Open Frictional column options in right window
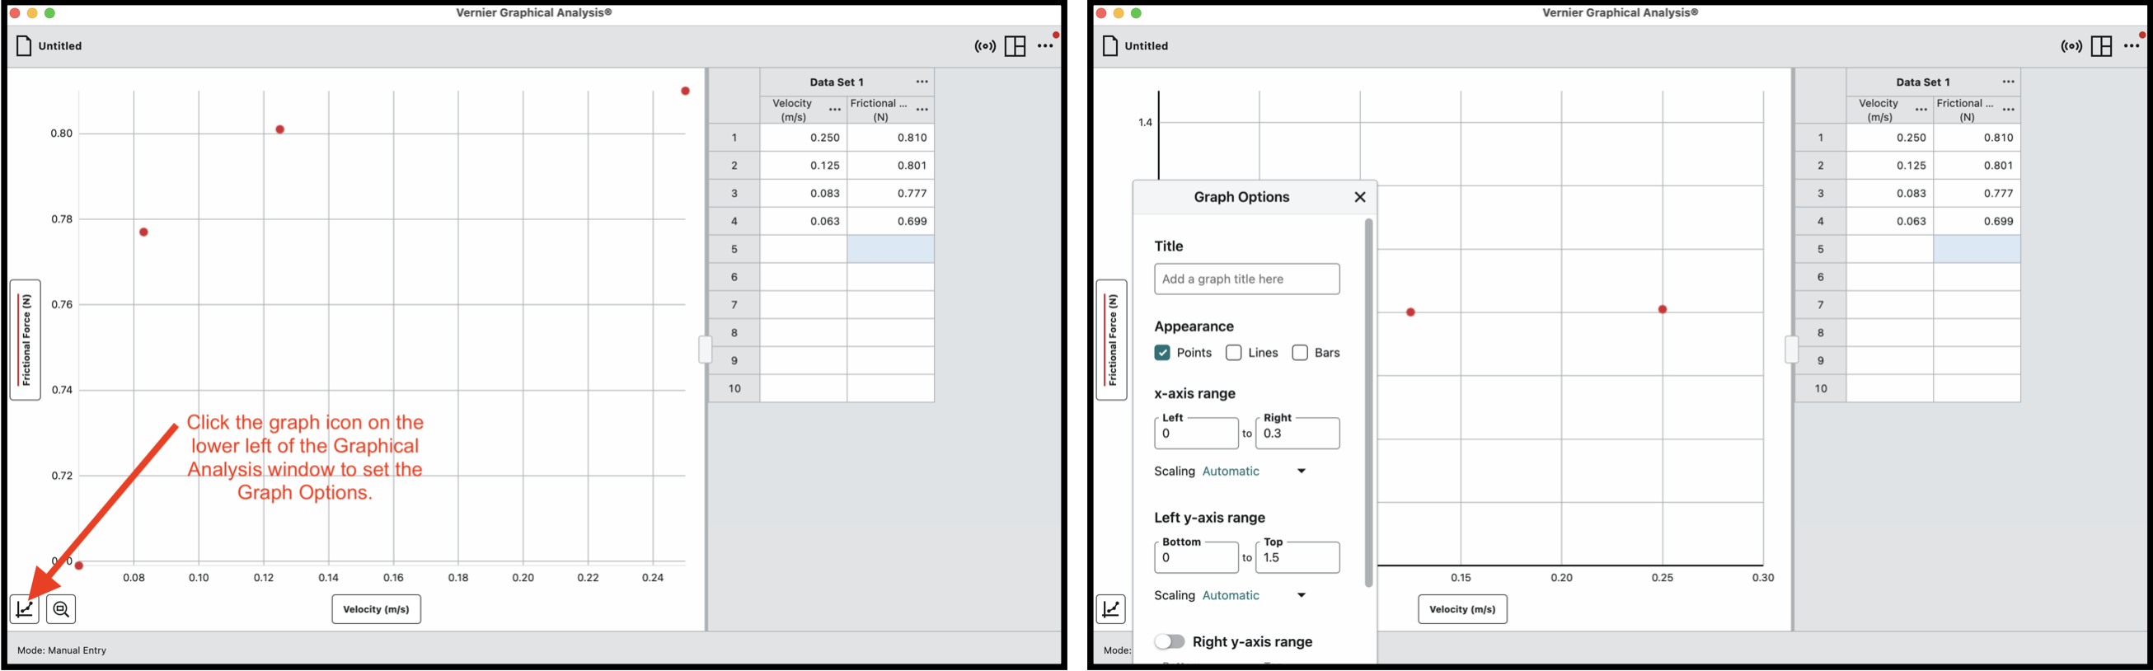The image size is (2153, 671). coord(2009,110)
